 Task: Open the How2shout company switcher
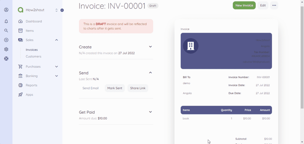pyautogui.click(x=56, y=10)
